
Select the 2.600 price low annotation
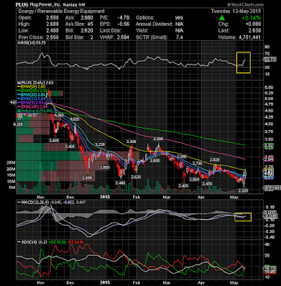point(87,178)
